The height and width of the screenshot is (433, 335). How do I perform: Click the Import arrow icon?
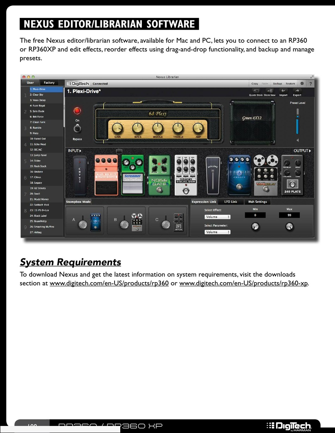coord(283,91)
